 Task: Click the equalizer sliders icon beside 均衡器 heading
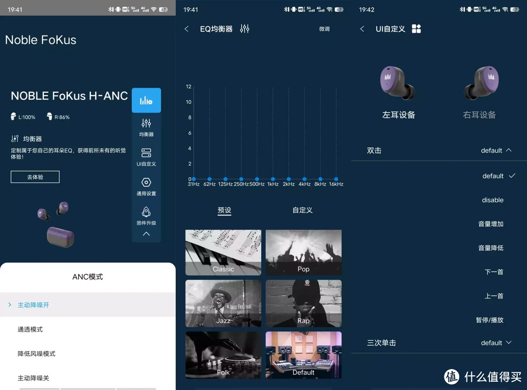point(15,138)
